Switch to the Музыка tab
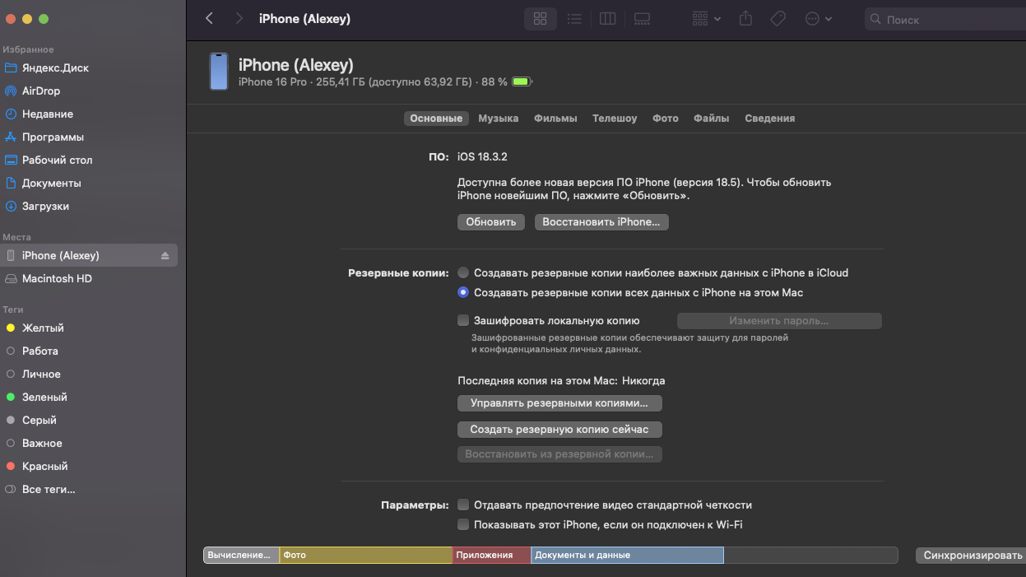Image resolution: width=1026 pixels, height=577 pixels. point(499,119)
